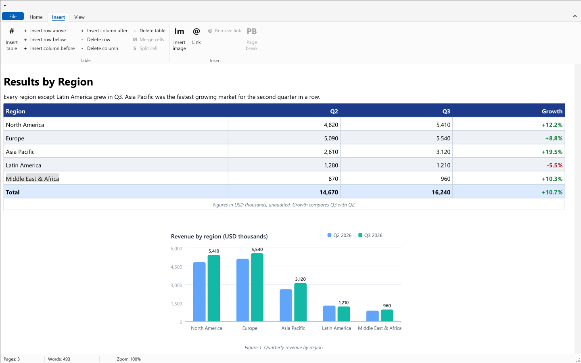Click the Insert image button
This screenshot has width=581, height=363.
[179, 39]
